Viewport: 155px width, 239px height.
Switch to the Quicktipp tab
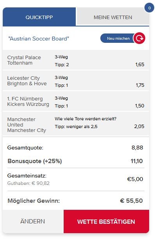click(39, 17)
